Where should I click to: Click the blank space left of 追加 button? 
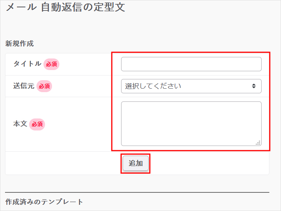point(62,163)
